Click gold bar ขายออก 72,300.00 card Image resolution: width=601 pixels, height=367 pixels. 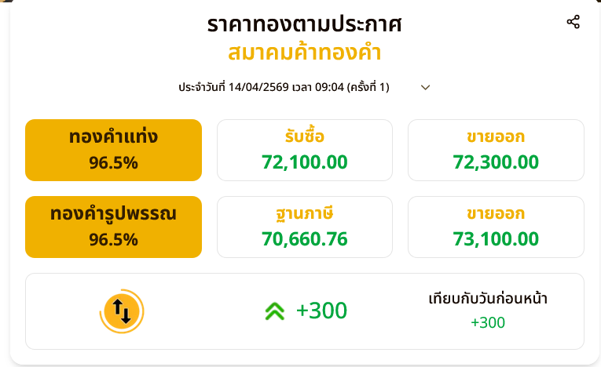pyautogui.click(x=496, y=150)
